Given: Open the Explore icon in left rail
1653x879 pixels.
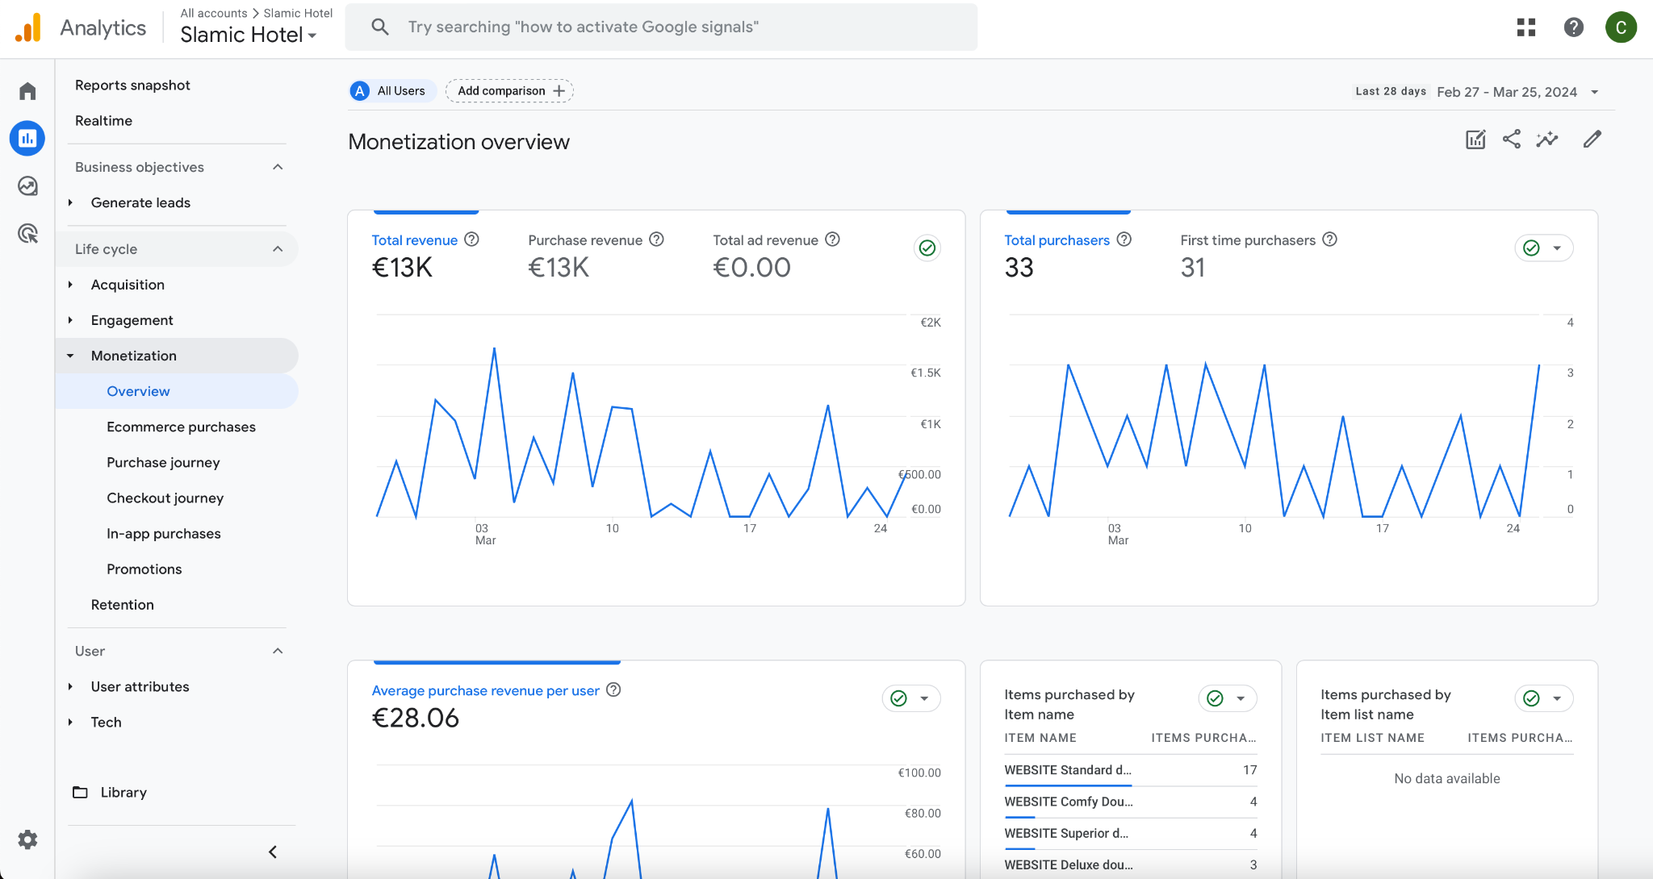Looking at the screenshot, I should coord(27,186).
